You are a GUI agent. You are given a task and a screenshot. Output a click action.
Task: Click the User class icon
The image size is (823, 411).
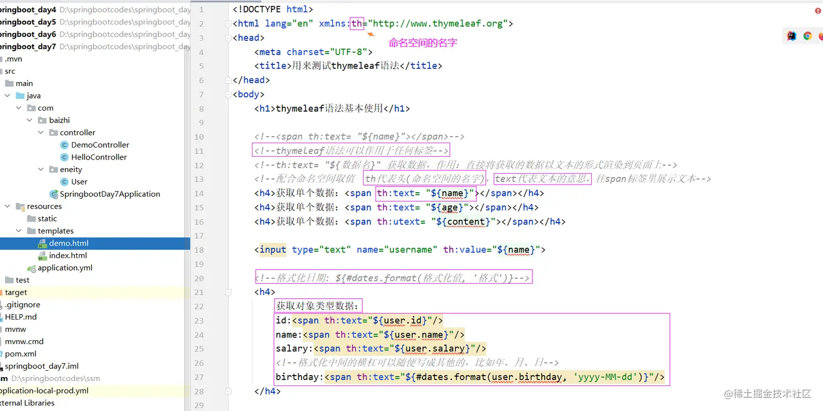(64, 182)
